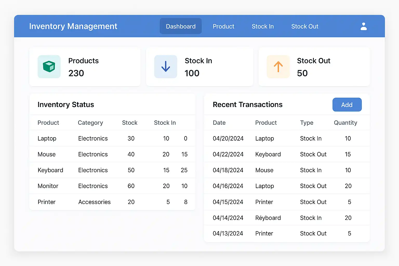Click the Date column header in transactions

pos(219,123)
